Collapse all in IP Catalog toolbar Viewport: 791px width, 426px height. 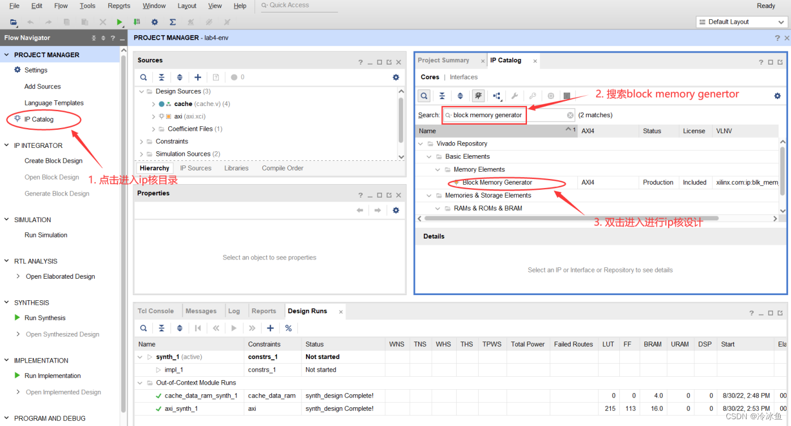click(x=442, y=96)
